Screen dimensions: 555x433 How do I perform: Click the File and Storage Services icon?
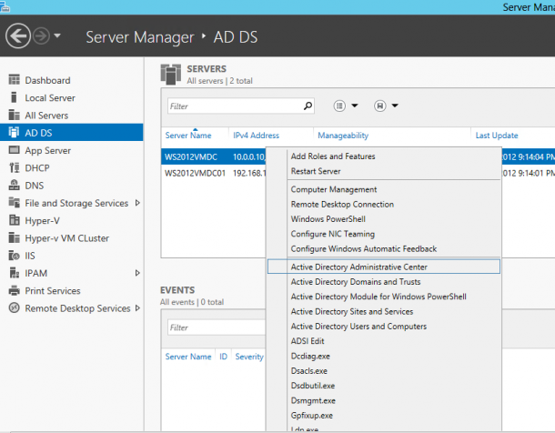click(15, 203)
